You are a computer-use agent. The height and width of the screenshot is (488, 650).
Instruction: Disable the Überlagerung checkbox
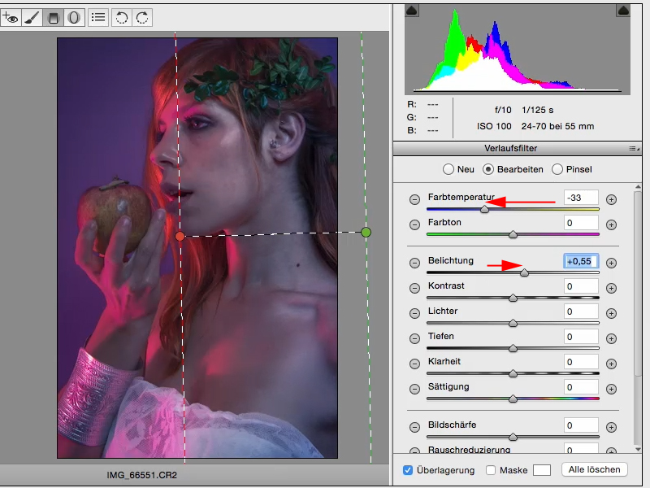pos(409,470)
